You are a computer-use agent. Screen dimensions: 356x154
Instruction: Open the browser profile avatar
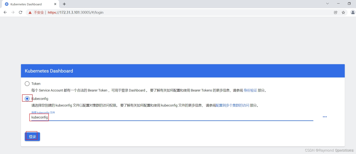353,13
